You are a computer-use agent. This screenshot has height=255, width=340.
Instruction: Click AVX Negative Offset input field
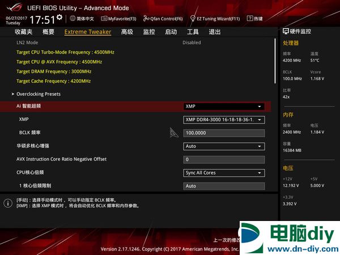tap(224, 160)
